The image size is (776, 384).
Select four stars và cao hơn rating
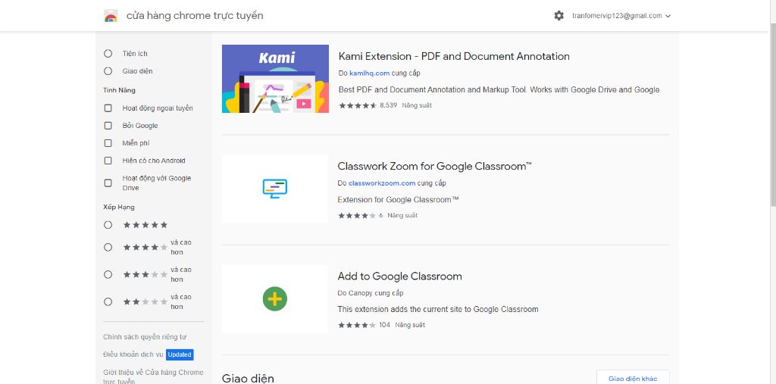[108, 247]
